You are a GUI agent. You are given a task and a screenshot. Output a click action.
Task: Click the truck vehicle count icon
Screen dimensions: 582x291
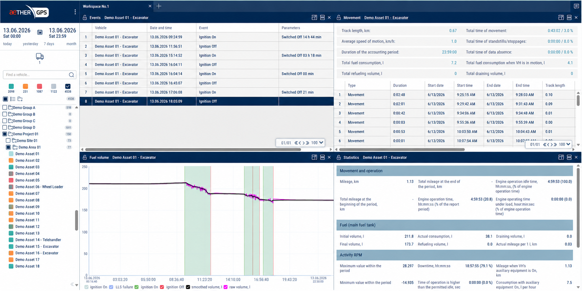tap(40, 56)
